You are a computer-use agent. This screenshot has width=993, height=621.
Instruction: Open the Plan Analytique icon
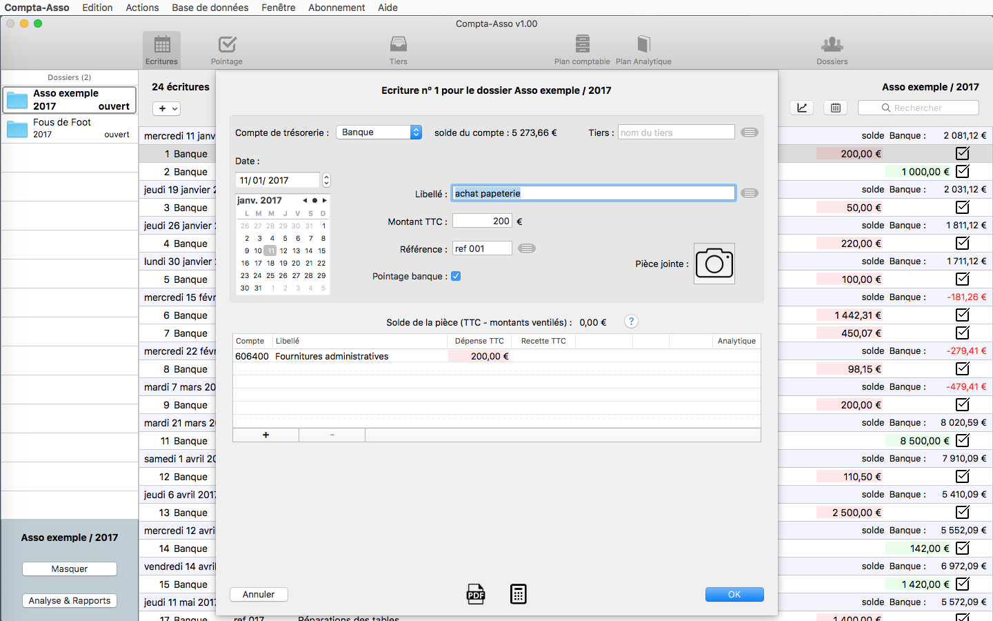(643, 50)
